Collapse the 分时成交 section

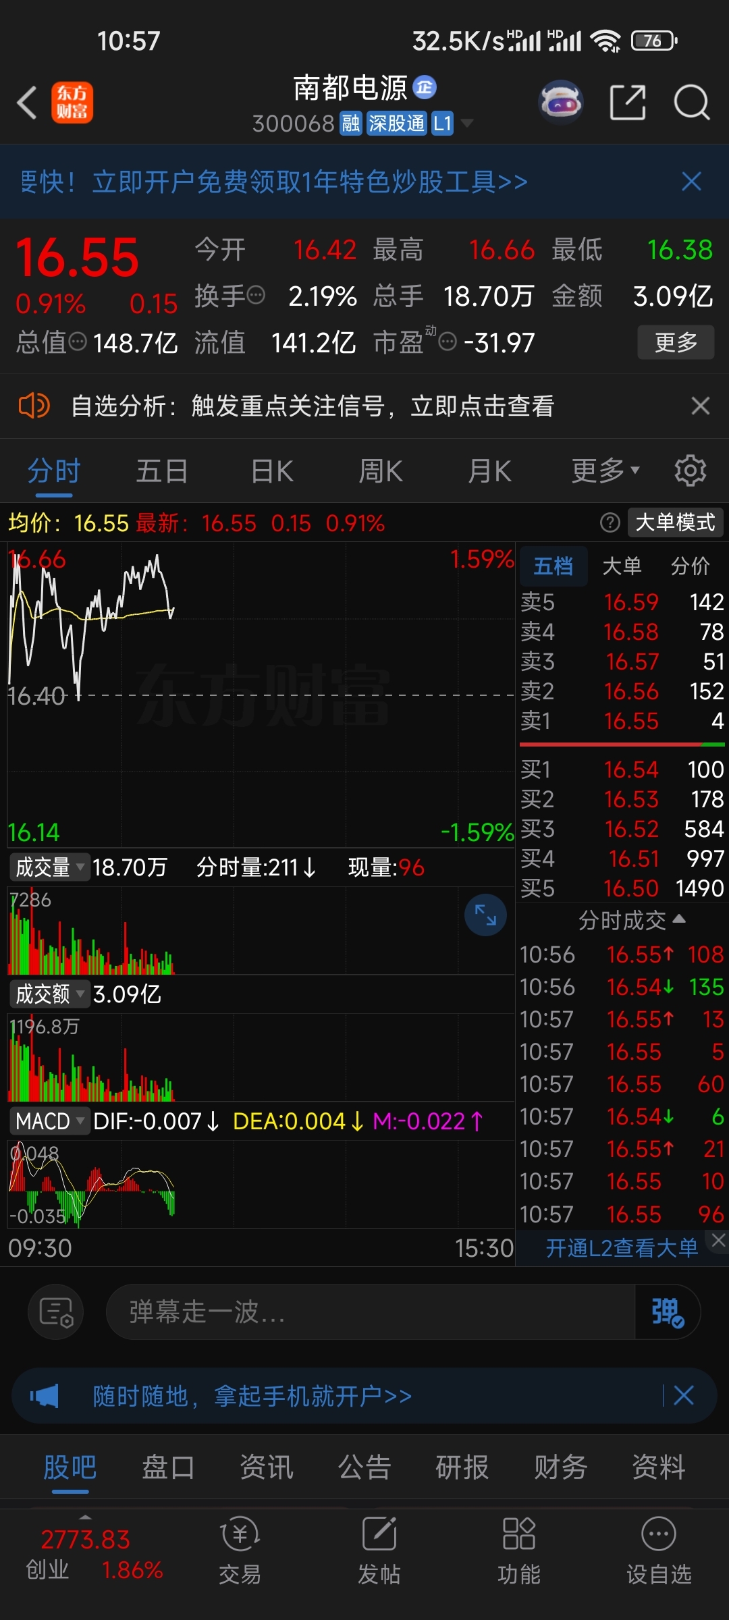[632, 920]
